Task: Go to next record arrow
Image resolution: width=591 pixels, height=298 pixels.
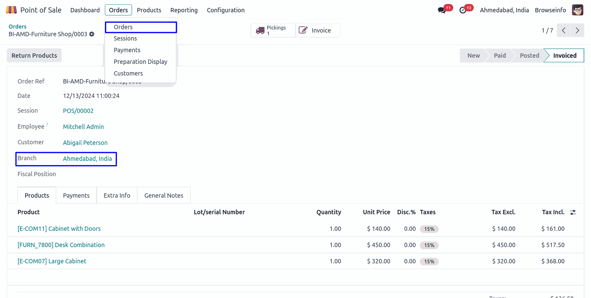Action: (x=577, y=30)
